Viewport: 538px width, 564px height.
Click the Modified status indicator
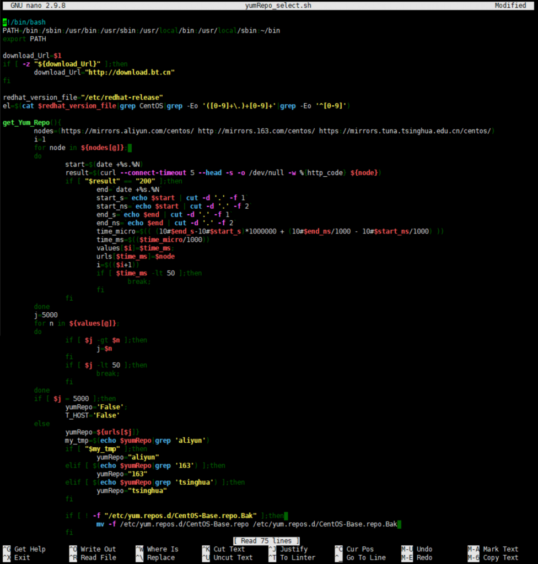click(510, 6)
